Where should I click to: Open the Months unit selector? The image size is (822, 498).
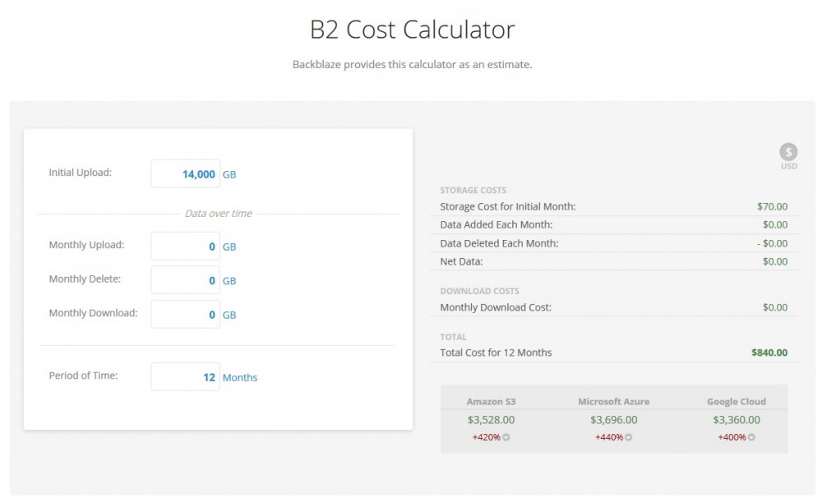pos(239,377)
